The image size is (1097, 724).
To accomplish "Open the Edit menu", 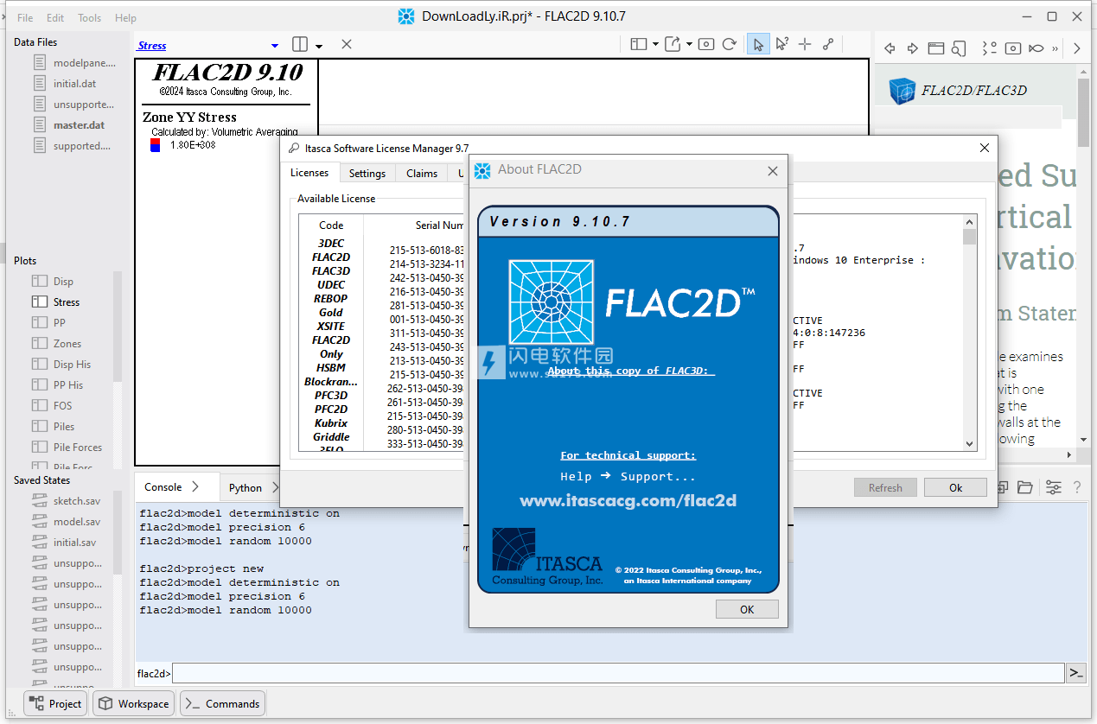I will pos(55,17).
